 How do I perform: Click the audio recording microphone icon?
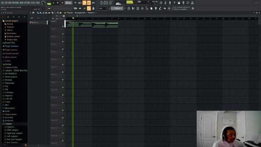(x=170, y=3)
